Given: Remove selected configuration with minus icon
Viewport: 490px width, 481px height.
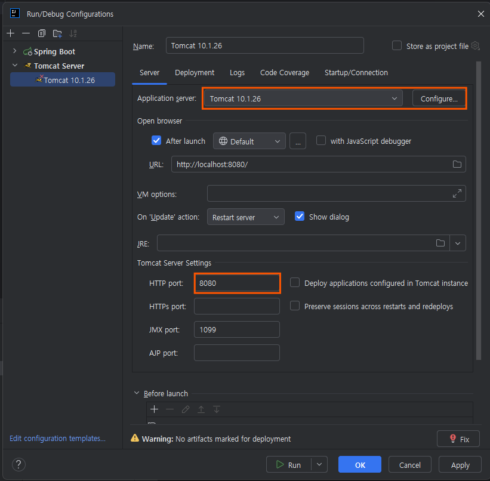Looking at the screenshot, I should (x=26, y=33).
